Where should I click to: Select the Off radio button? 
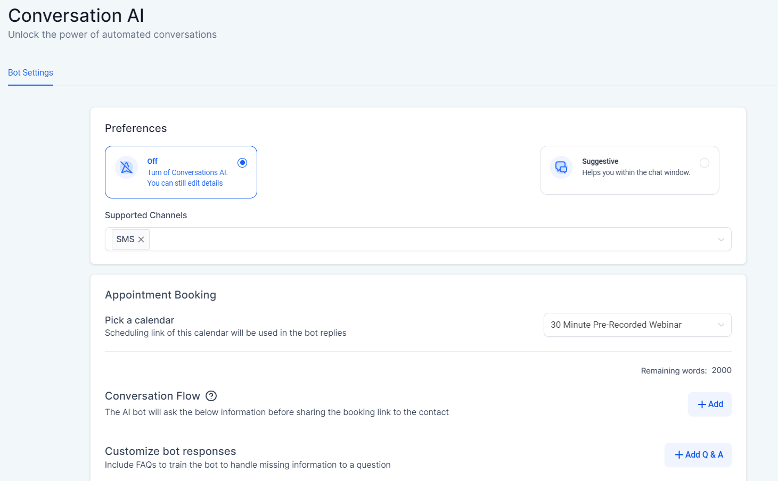point(242,163)
